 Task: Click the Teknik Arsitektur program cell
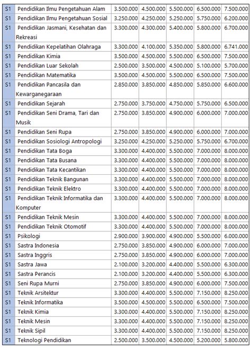coord(63,293)
